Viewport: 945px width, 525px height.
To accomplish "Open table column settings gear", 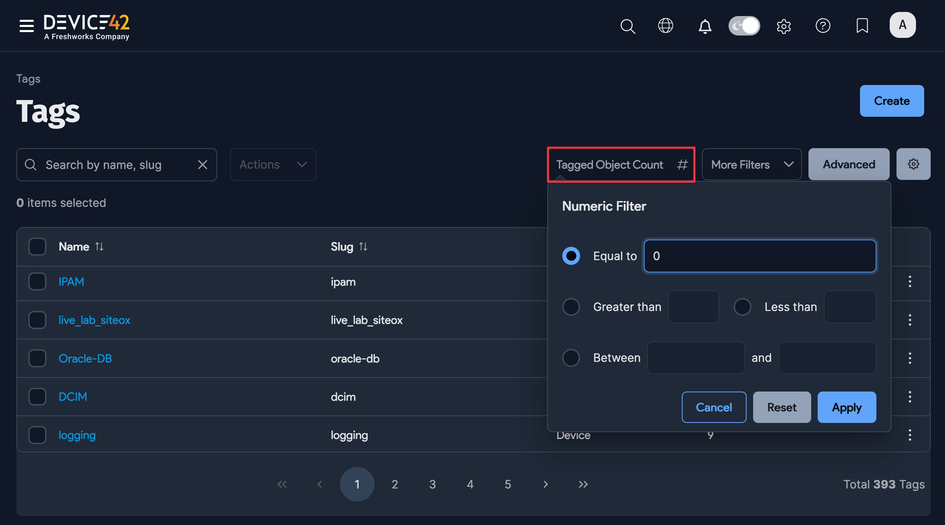I will click(913, 164).
